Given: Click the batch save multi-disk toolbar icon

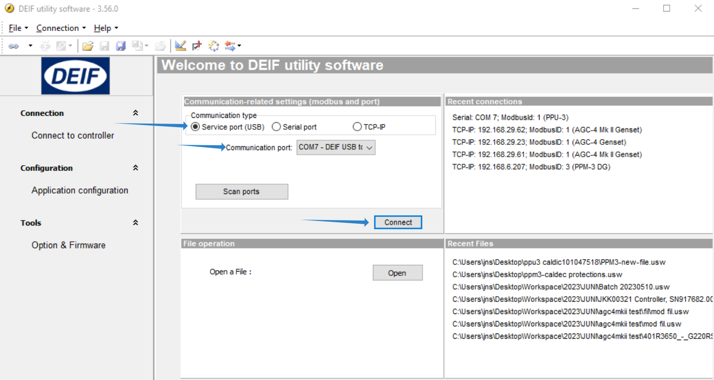Looking at the screenshot, I should click(x=137, y=46).
